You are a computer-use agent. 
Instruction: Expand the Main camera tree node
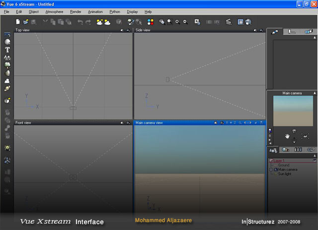coord(271,170)
